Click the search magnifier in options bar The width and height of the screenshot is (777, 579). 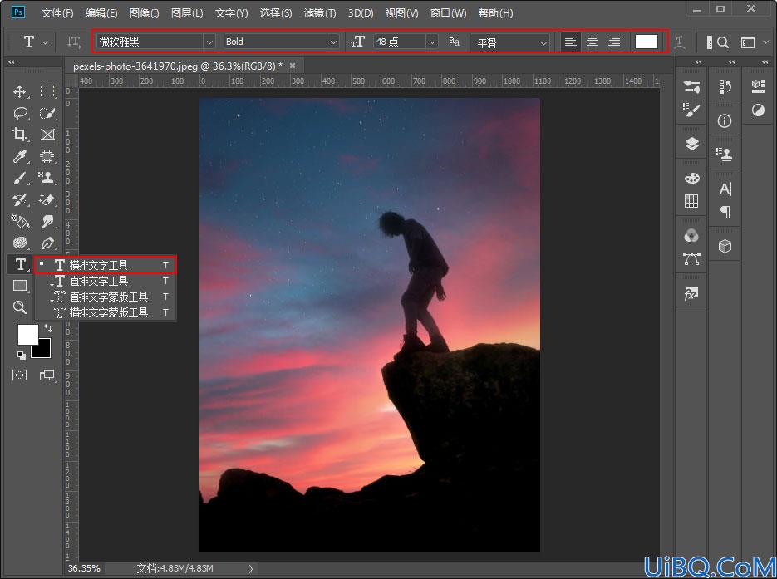click(x=723, y=42)
